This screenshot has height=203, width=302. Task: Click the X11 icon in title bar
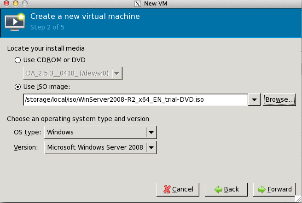(x=138, y=4)
